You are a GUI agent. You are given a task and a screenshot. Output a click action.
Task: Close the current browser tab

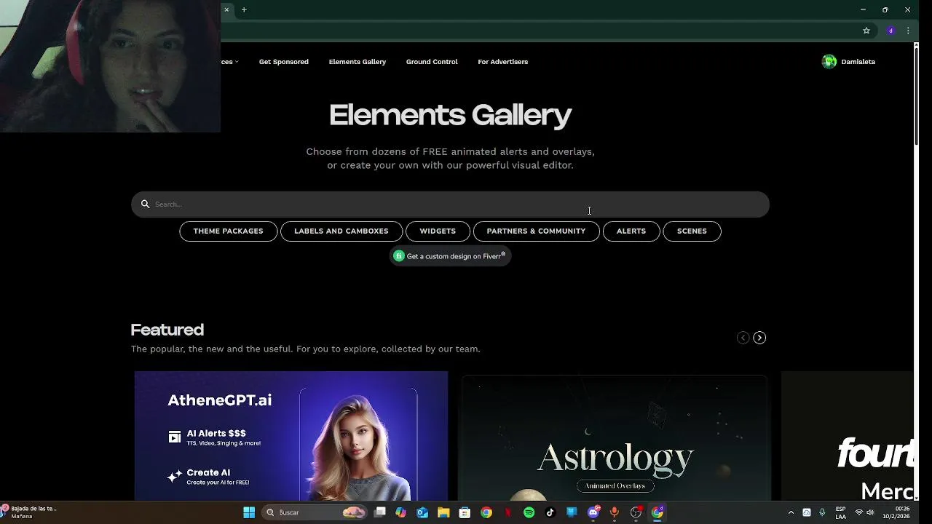pos(226,9)
